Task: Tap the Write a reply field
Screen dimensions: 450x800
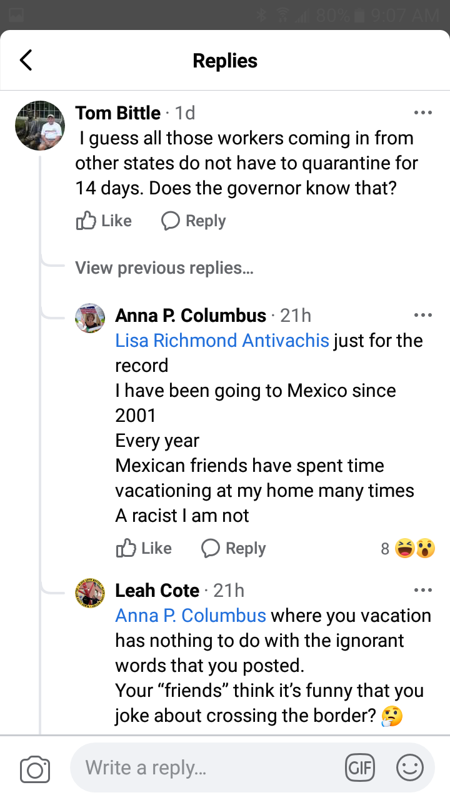Action: pos(206,767)
